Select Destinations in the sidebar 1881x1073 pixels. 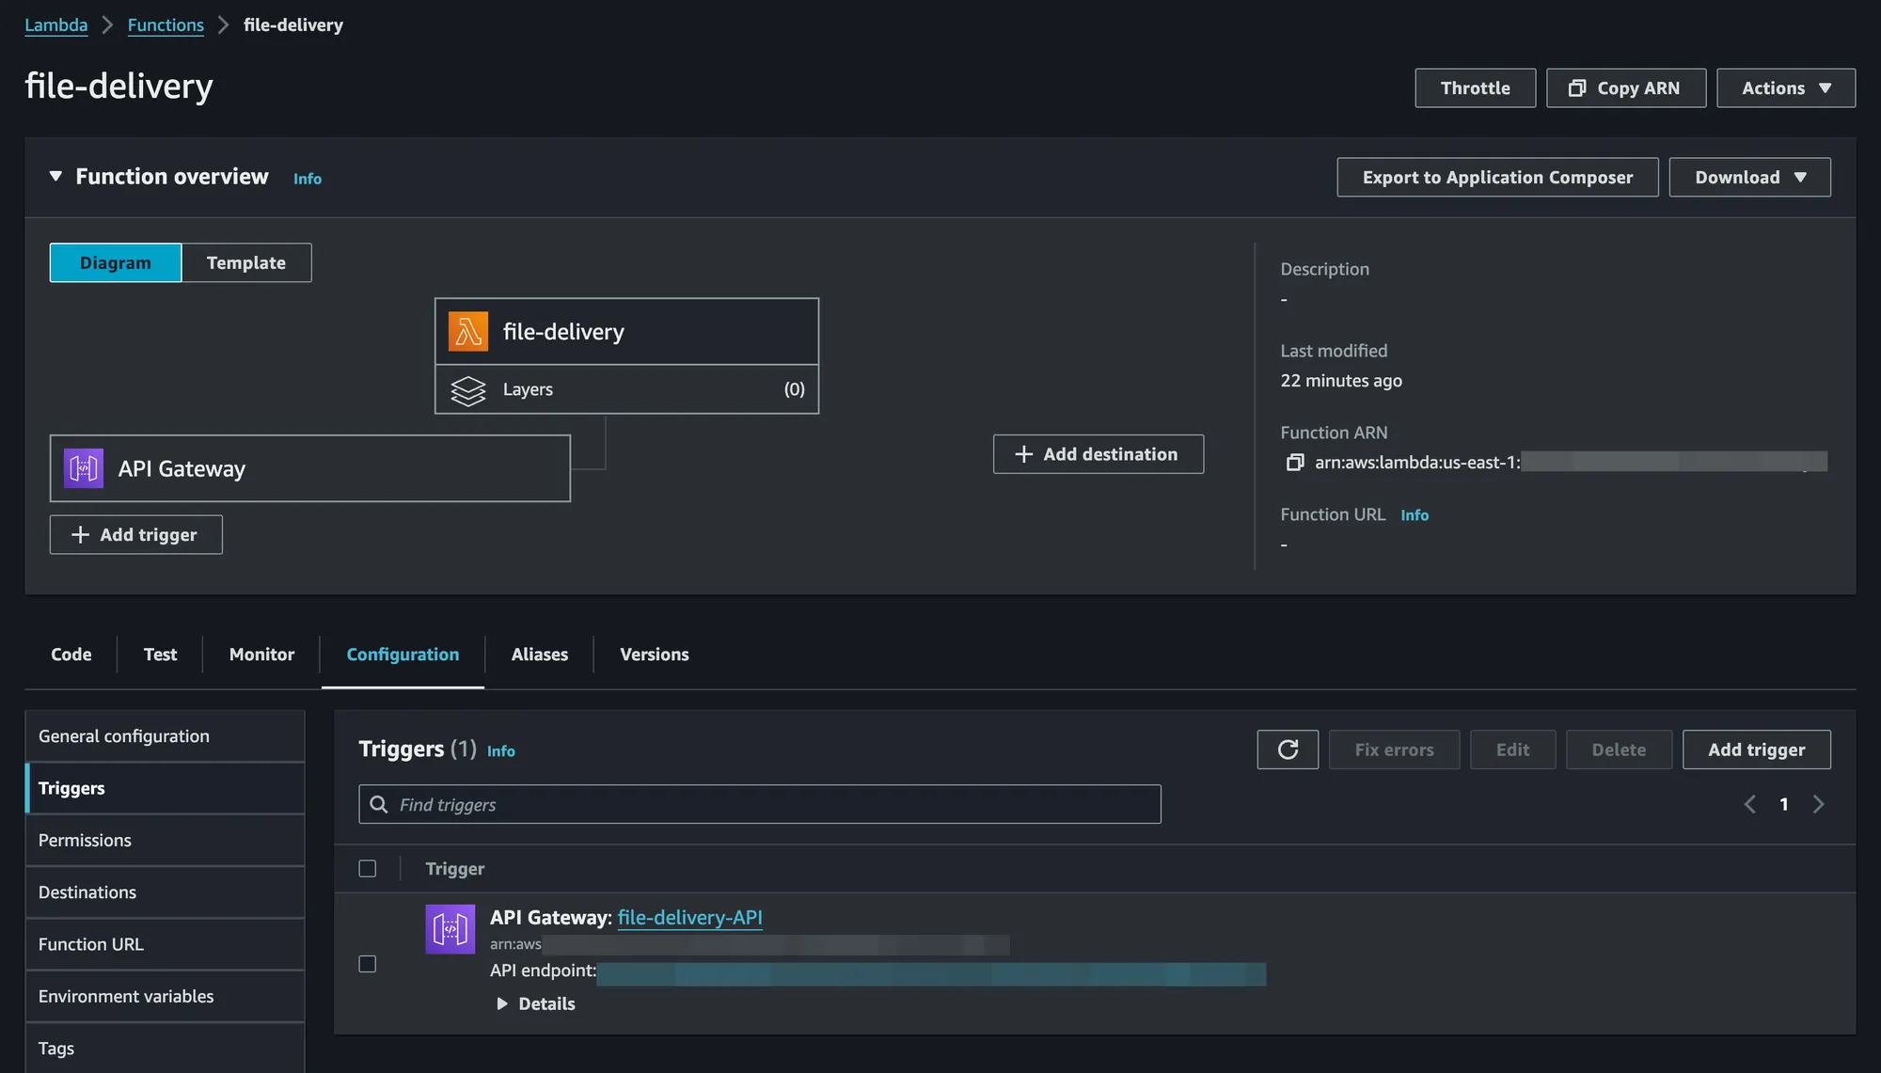pyautogui.click(x=165, y=892)
